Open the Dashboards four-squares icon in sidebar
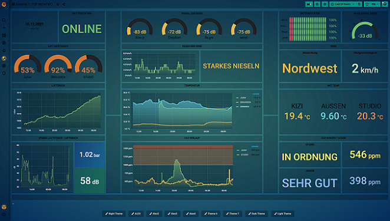Image resolution: width=390 pixels, height=221 pixels. (x=4, y=35)
